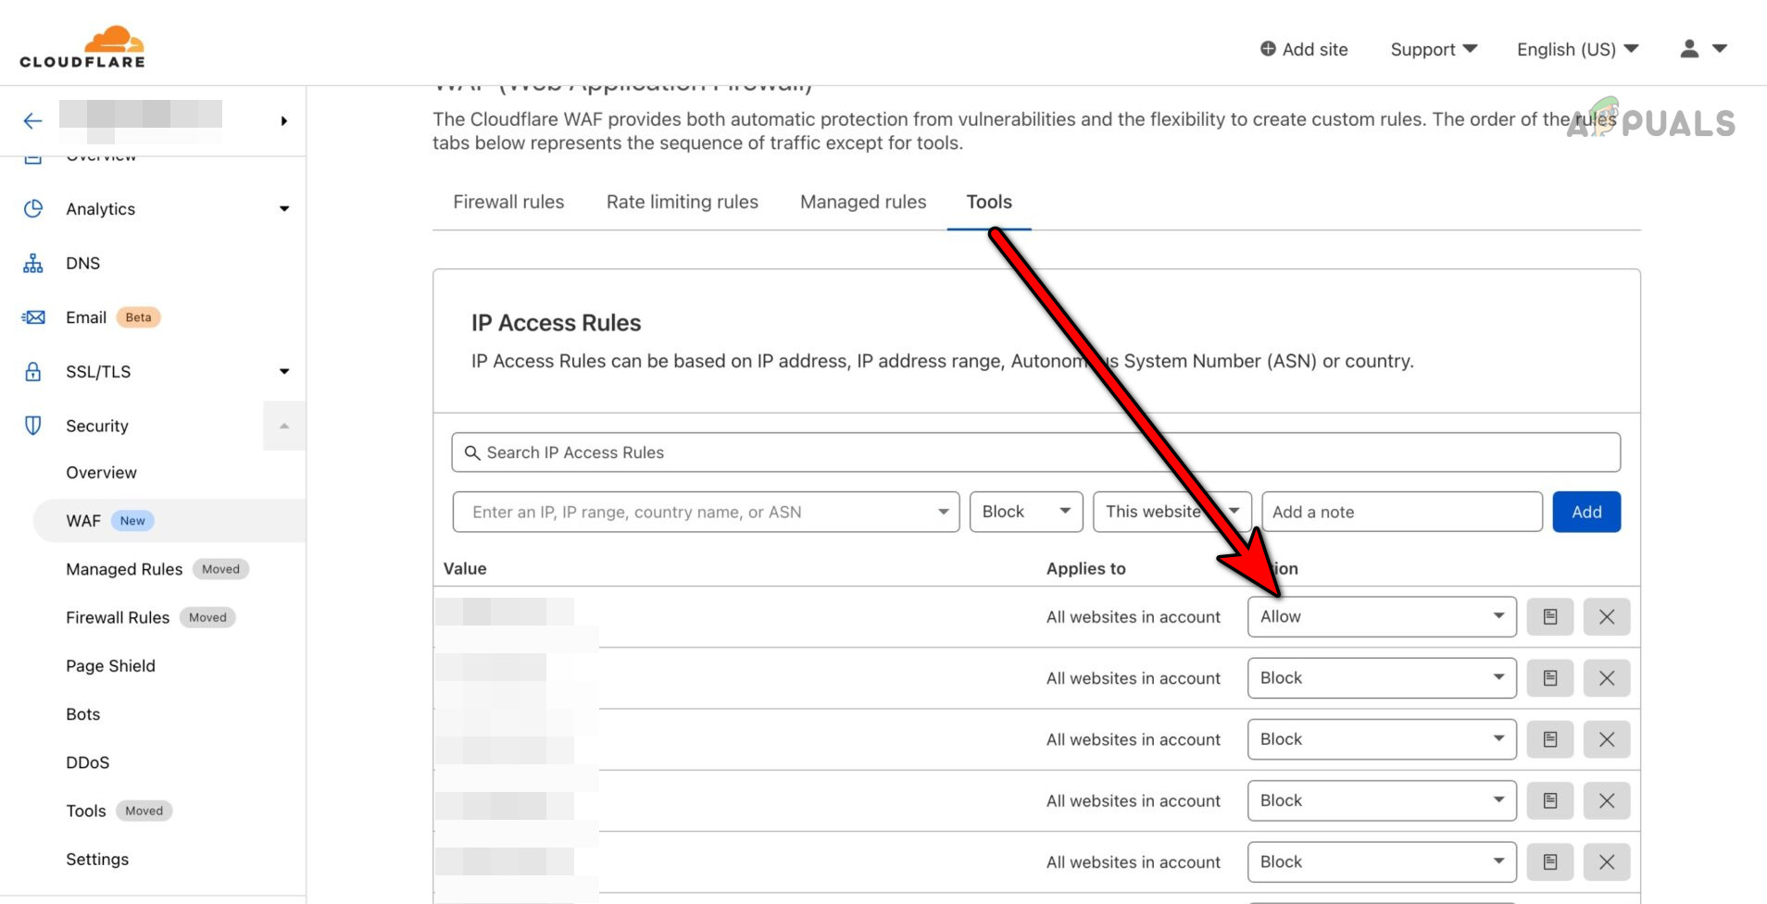
Task: Click the Add button for a new access rule
Action: [x=1585, y=511]
